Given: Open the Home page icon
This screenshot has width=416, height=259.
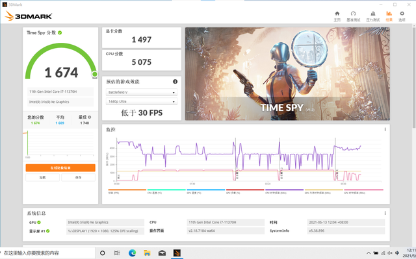Looking at the screenshot, I should [337, 16].
